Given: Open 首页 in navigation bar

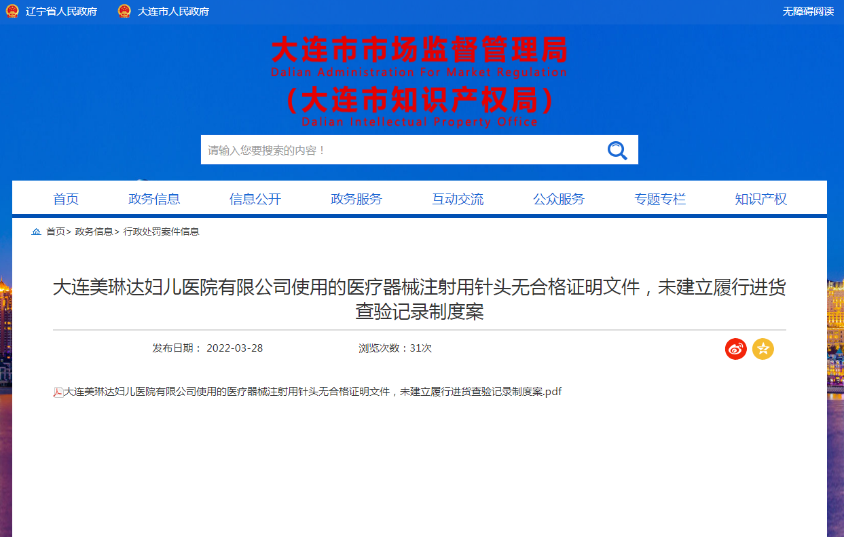Looking at the screenshot, I should (x=66, y=199).
